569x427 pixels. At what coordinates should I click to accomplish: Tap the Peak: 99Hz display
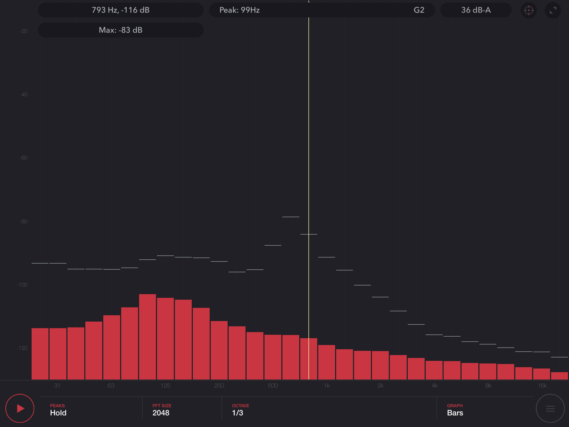tap(239, 10)
